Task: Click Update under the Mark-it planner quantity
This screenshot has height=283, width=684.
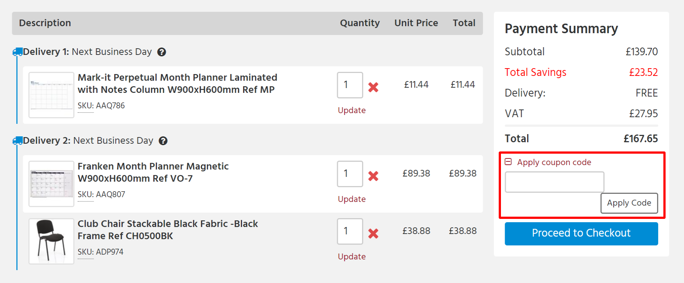Action: [x=351, y=110]
